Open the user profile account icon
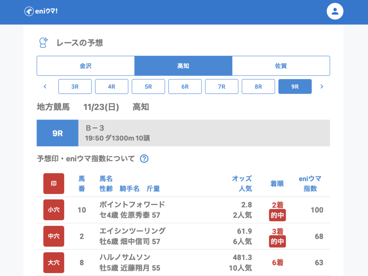Screen dimensions: 368x276 [x=335, y=11]
